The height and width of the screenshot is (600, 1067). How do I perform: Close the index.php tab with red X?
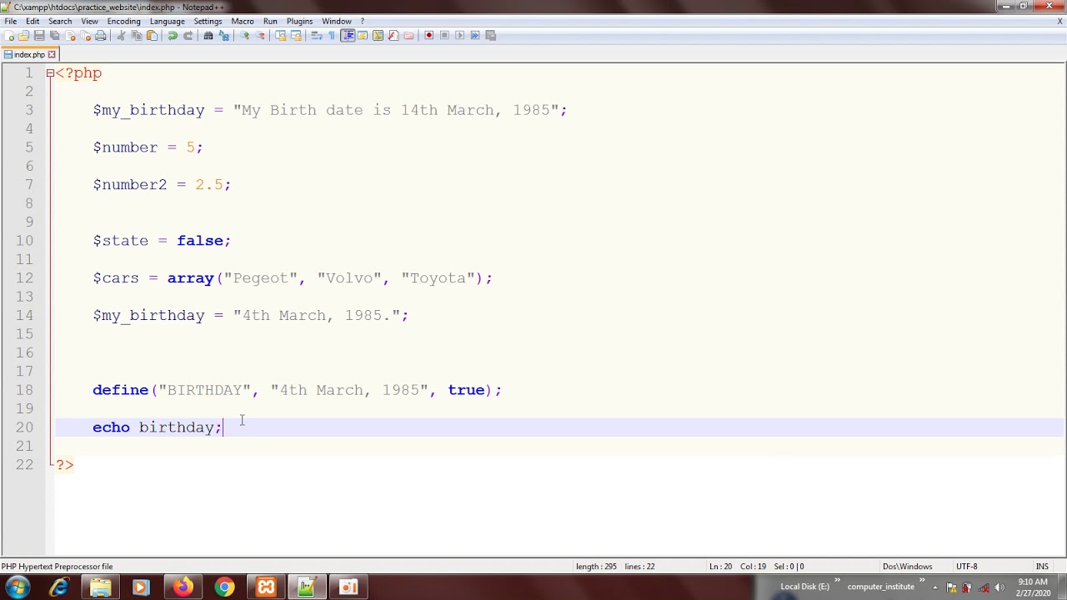pos(52,54)
